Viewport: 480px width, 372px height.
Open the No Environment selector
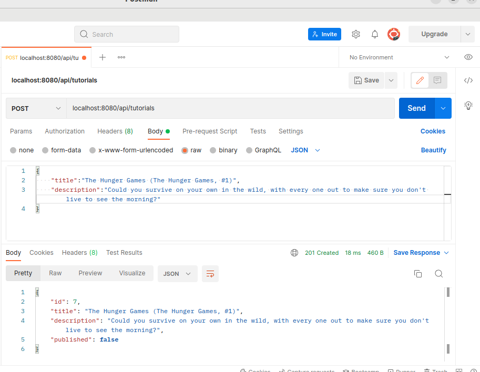point(399,57)
